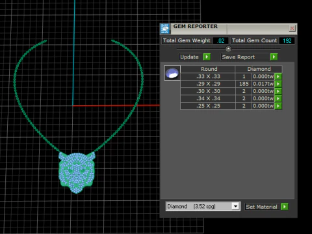Click the Diamond column header

point(259,69)
